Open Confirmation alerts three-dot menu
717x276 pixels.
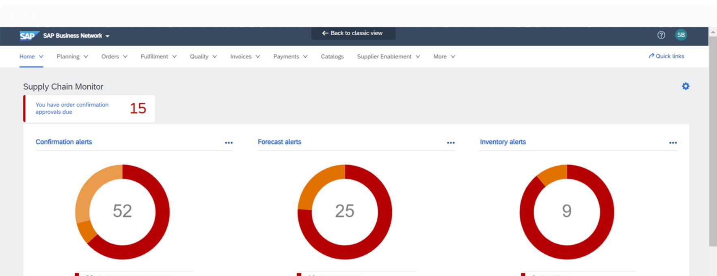point(229,143)
